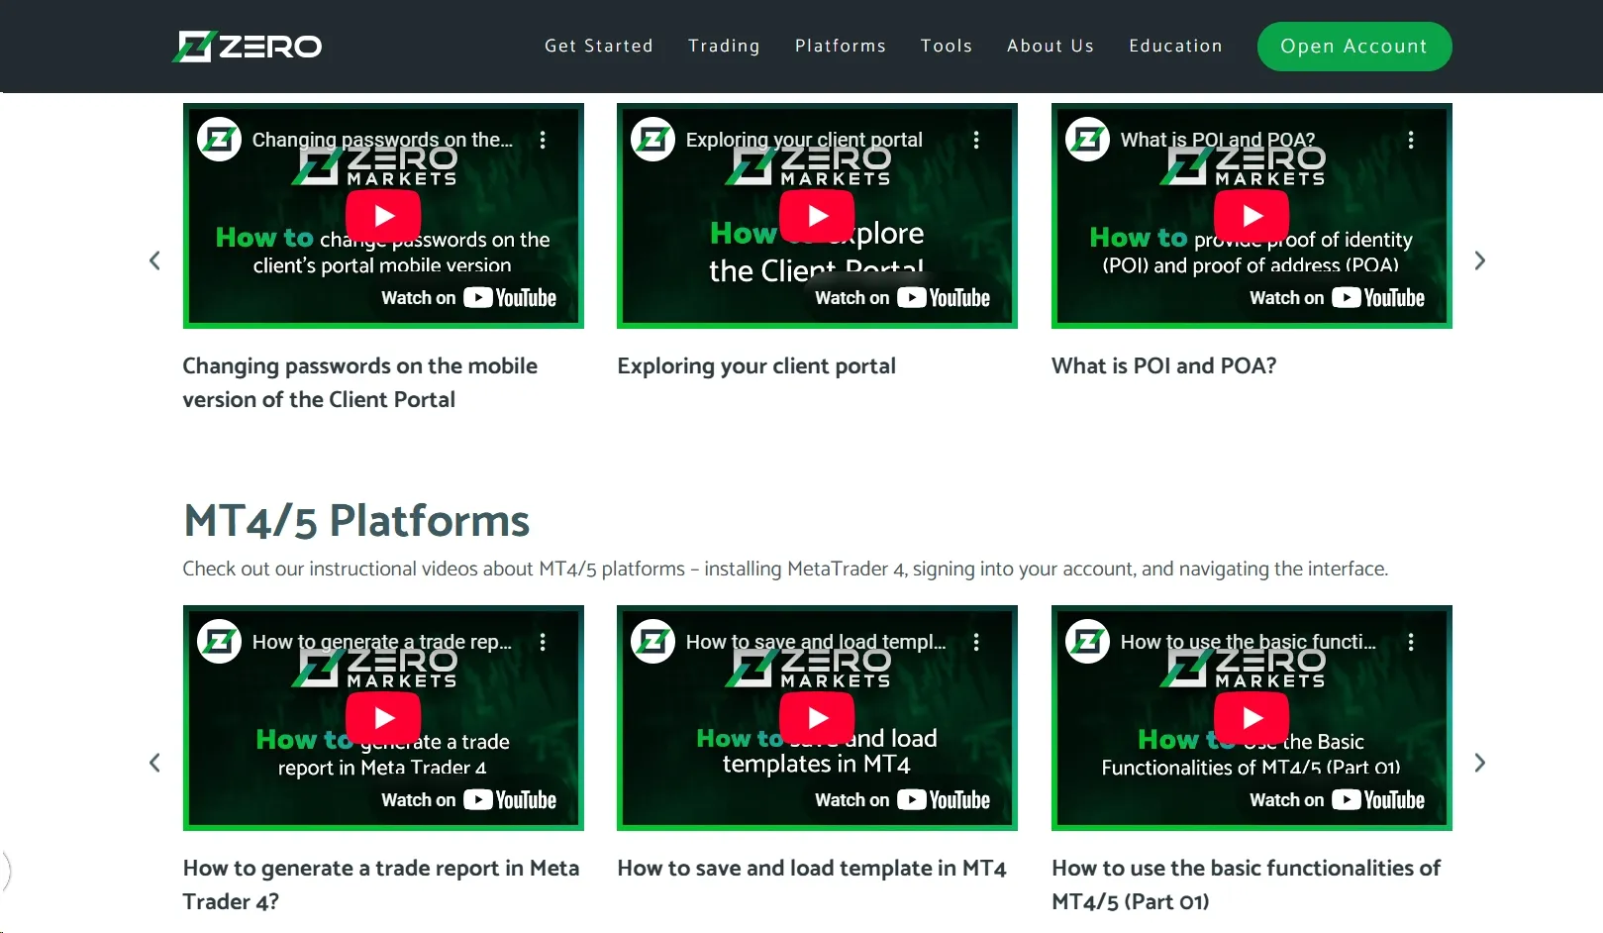Click the 'How to save and load templ...' title overlay
The width and height of the screenshot is (1603, 933).
(x=816, y=642)
